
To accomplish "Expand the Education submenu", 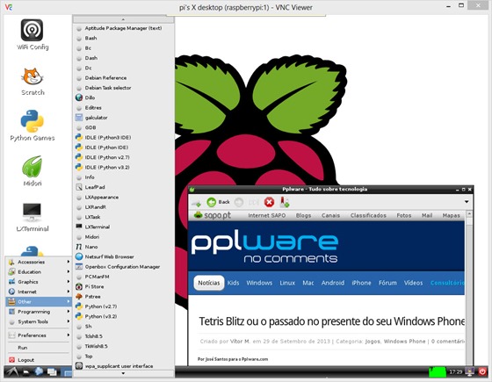I will click(39, 272).
